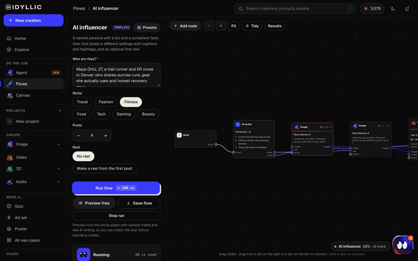
Task: Open the Results panel
Action: point(275,26)
